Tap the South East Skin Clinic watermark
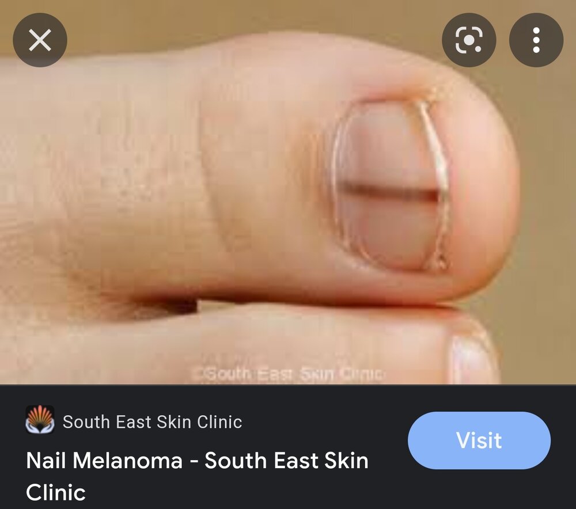Screen dimensions: 576x509 [287, 374]
